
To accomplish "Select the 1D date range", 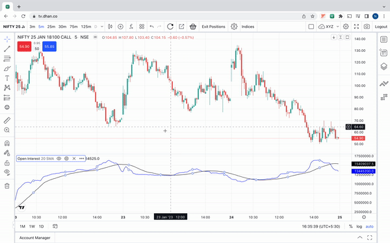I will pyautogui.click(x=42, y=226).
